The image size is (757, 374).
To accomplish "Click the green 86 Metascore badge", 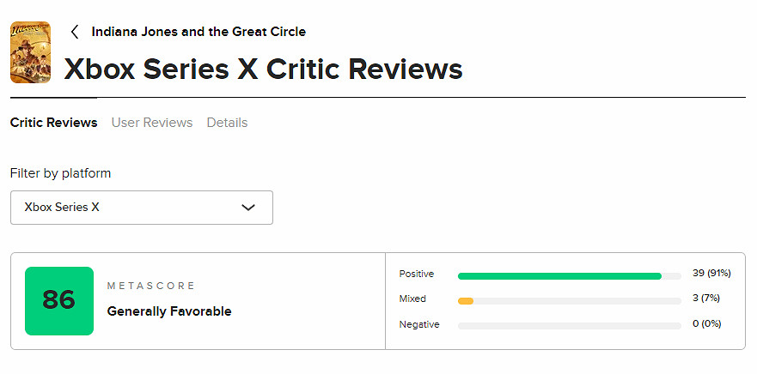I will [59, 300].
